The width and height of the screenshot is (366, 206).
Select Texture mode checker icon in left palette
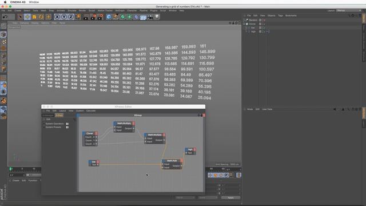click(3, 42)
